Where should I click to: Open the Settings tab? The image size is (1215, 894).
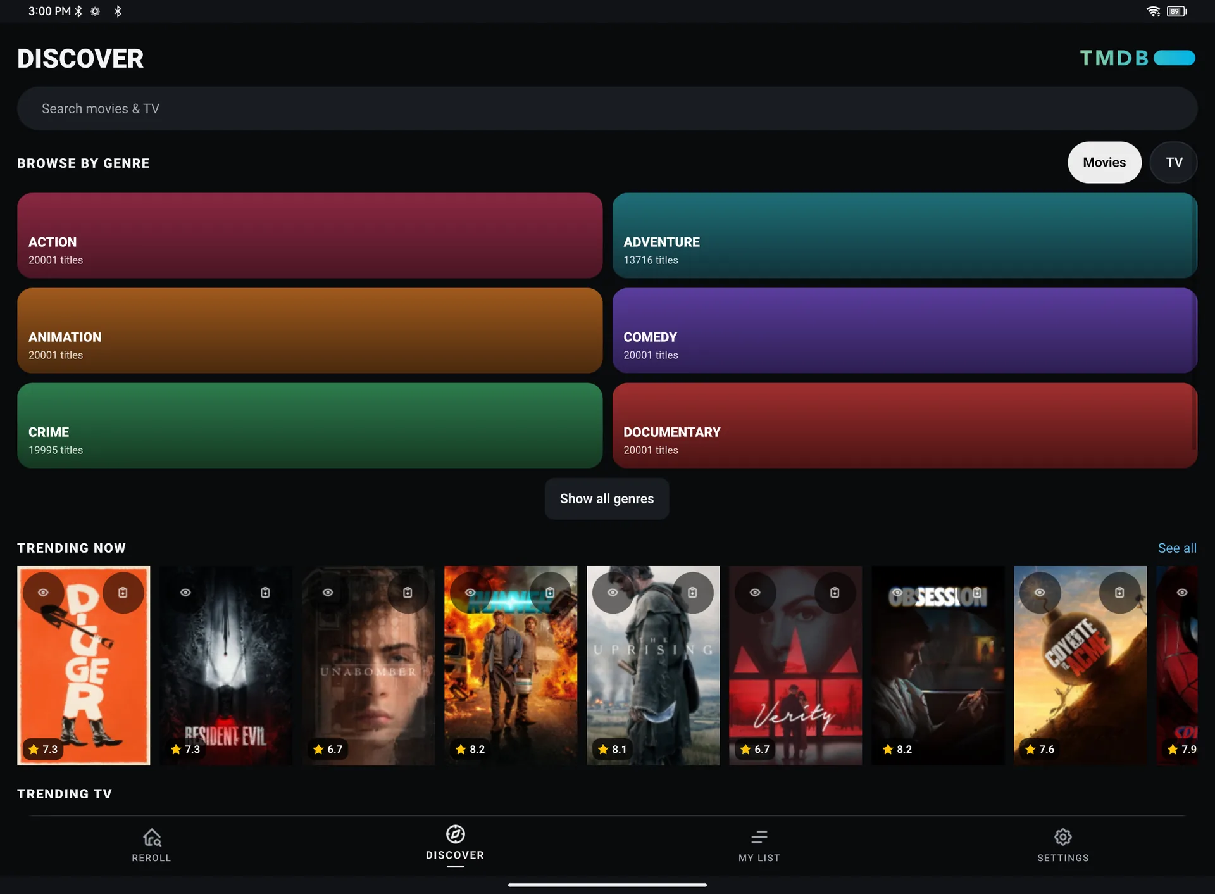point(1062,846)
